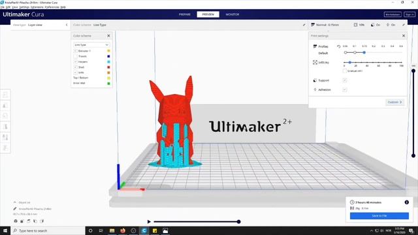Toggle the Support checkbox
The width and height of the screenshot is (418, 235).
pyautogui.click(x=345, y=80)
